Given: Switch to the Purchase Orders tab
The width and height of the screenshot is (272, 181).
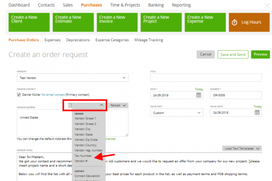Looking at the screenshot, I should [x=24, y=40].
